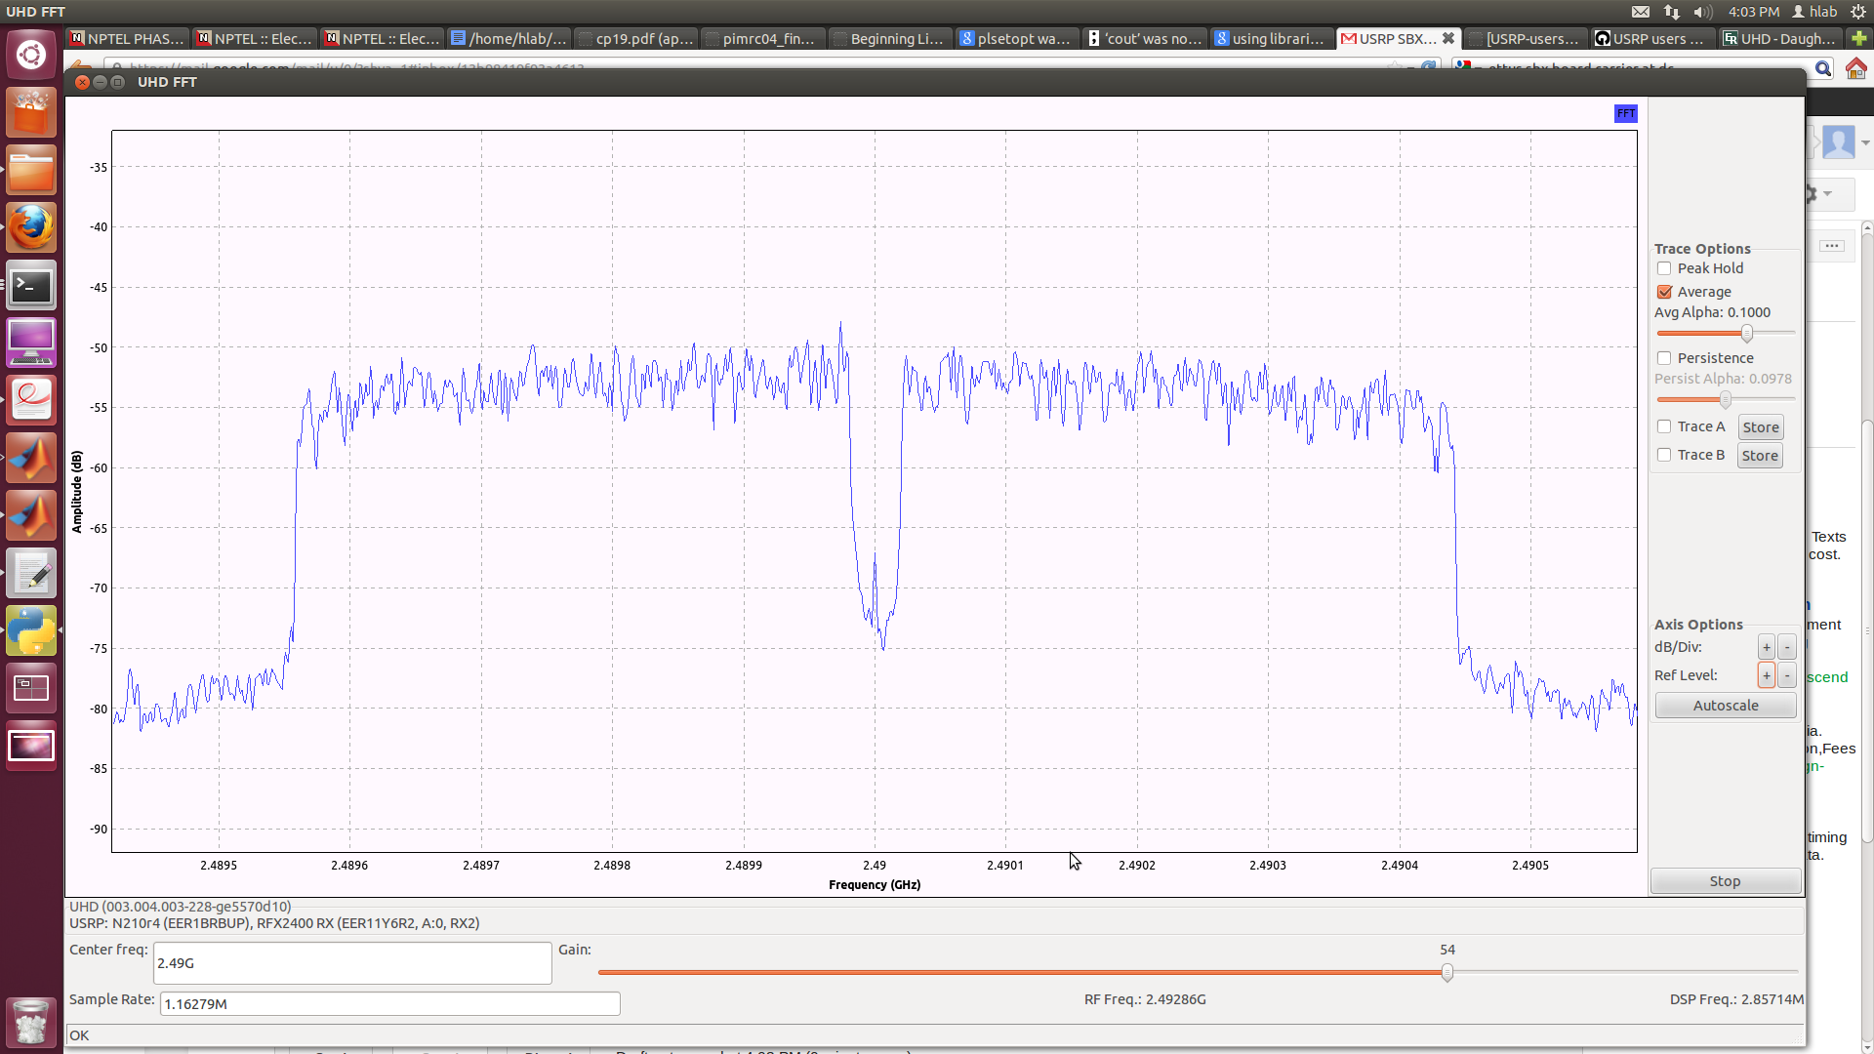Open the volume indicator in top panel
This screenshot has width=1874, height=1054.
[1703, 12]
